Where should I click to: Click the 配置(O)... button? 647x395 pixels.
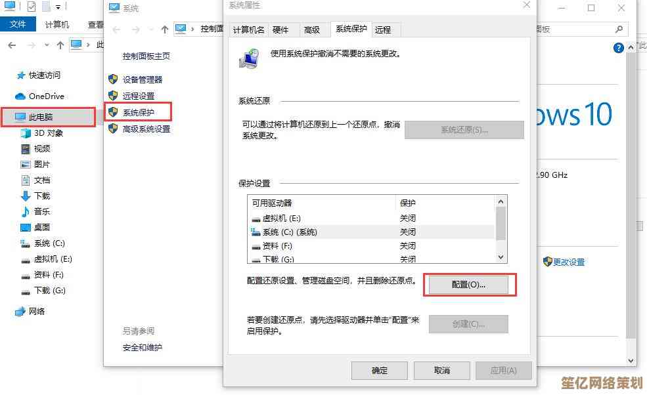[x=468, y=285]
